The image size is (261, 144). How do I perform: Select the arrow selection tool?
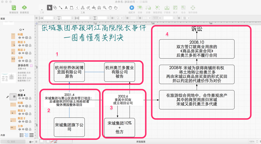click(50, 8)
